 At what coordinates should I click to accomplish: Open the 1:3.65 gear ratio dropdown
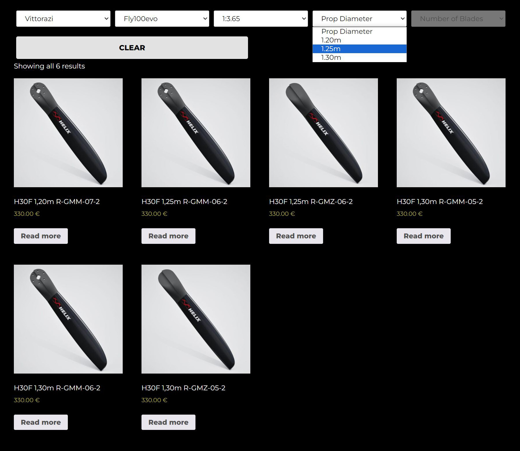[260, 18]
